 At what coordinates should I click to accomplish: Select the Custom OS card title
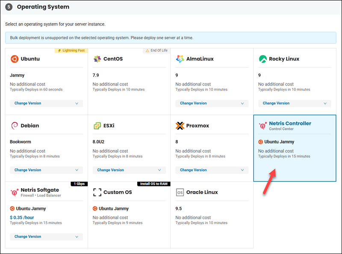click(118, 192)
